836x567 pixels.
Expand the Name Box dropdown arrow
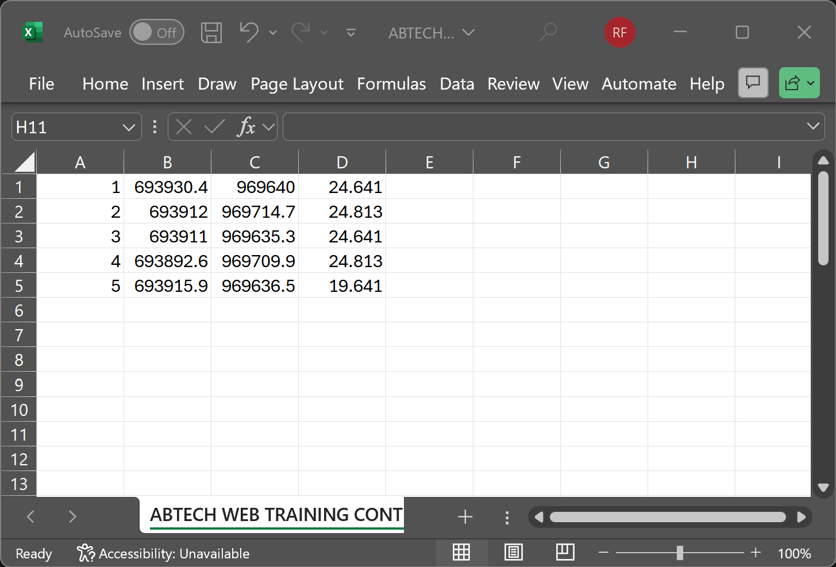pyautogui.click(x=129, y=127)
